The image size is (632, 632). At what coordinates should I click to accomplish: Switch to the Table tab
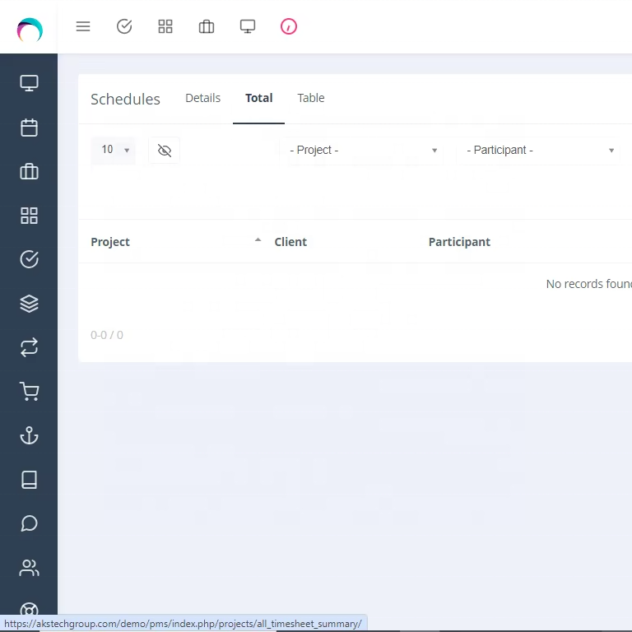pyautogui.click(x=311, y=98)
